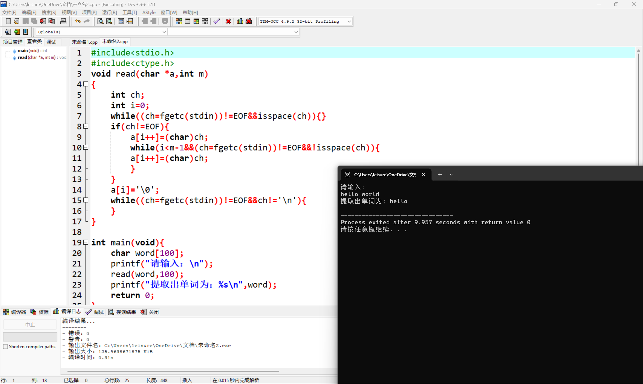
Task: Run the compiled program
Action: [x=188, y=21]
